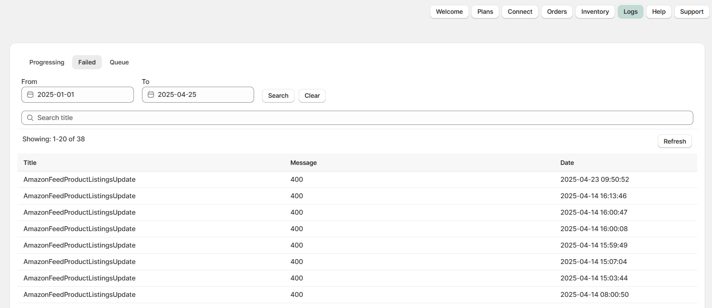Open the To date 2025-04-25 field

202,95
